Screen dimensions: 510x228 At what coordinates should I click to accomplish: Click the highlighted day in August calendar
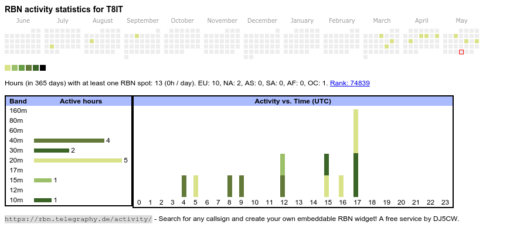coord(91,41)
